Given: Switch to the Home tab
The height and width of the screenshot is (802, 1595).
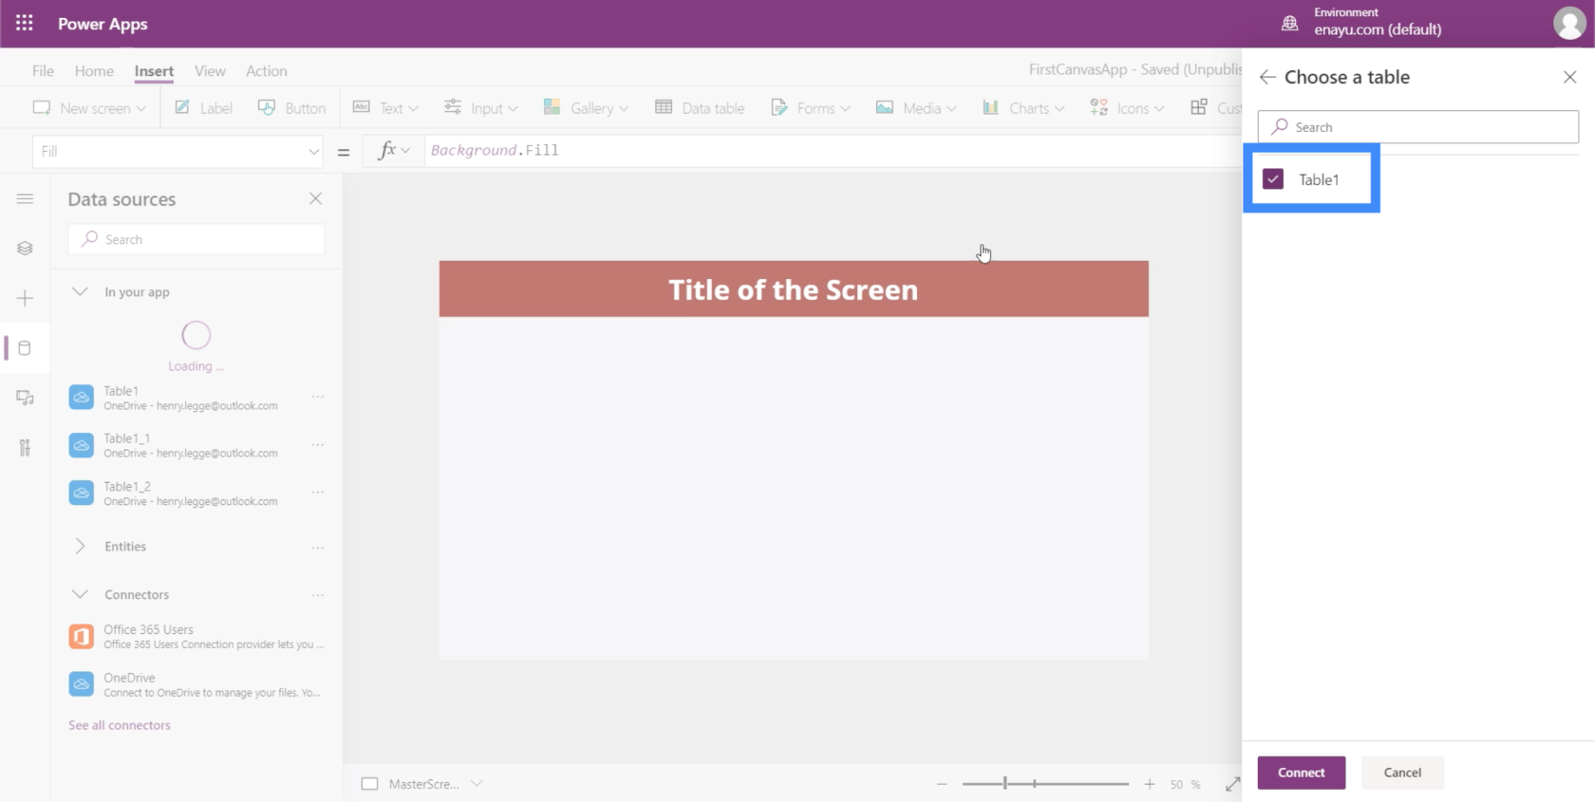Looking at the screenshot, I should [x=94, y=71].
